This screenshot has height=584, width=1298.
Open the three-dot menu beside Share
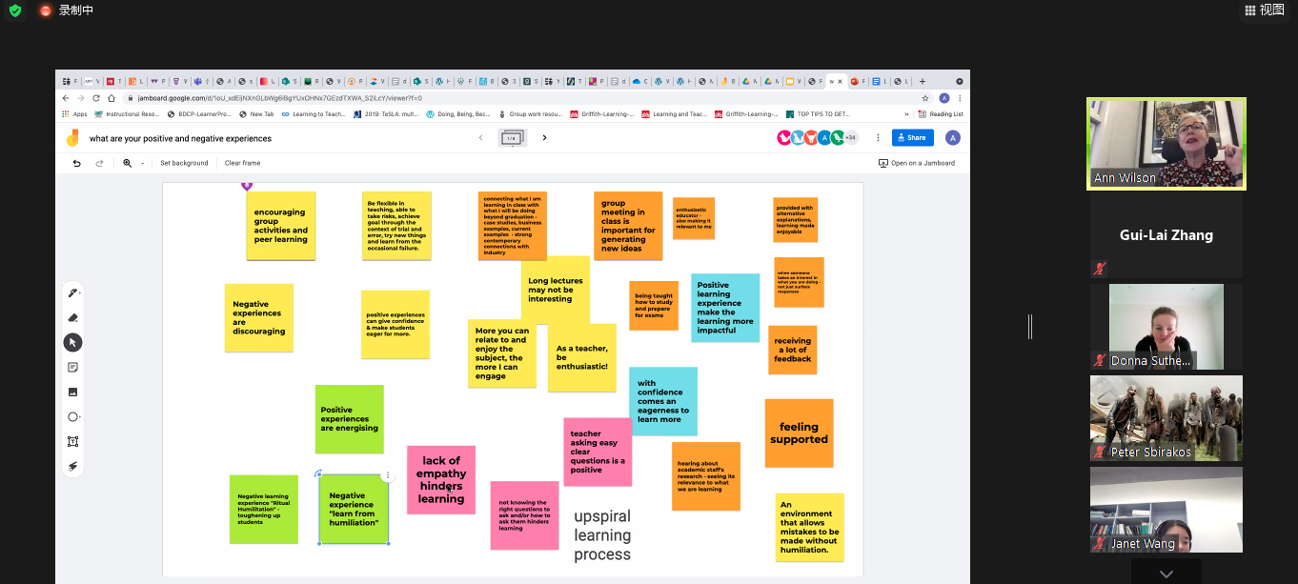coord(878,138)
